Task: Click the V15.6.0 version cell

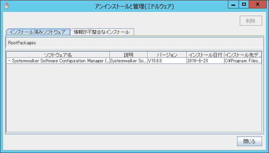Action: 167,61
